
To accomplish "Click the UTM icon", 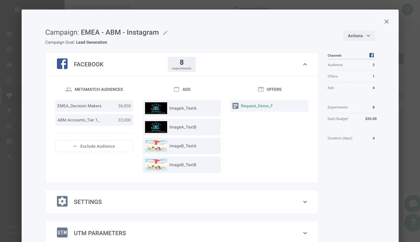I will tap(62, 233).
